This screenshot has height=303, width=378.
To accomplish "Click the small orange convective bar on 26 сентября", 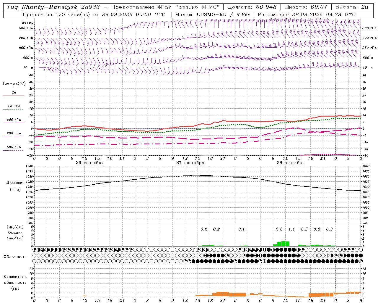I will coord(84,296).
